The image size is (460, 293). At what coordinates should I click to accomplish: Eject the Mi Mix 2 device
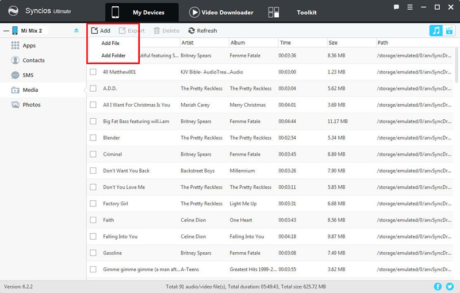[76, 30]
